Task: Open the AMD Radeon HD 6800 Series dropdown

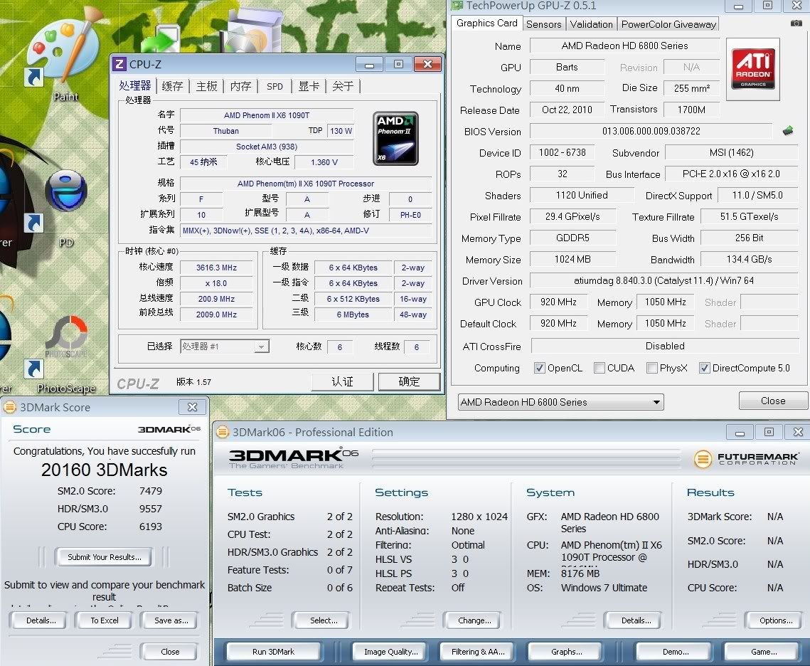Action: (x=560, y=402)
